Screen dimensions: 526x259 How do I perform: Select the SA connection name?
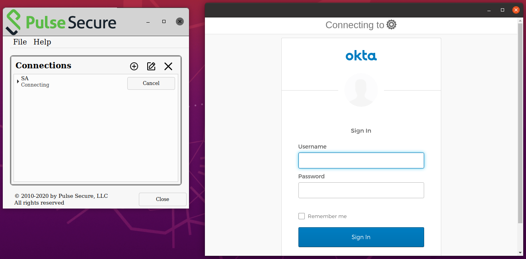tap(25, 78)
